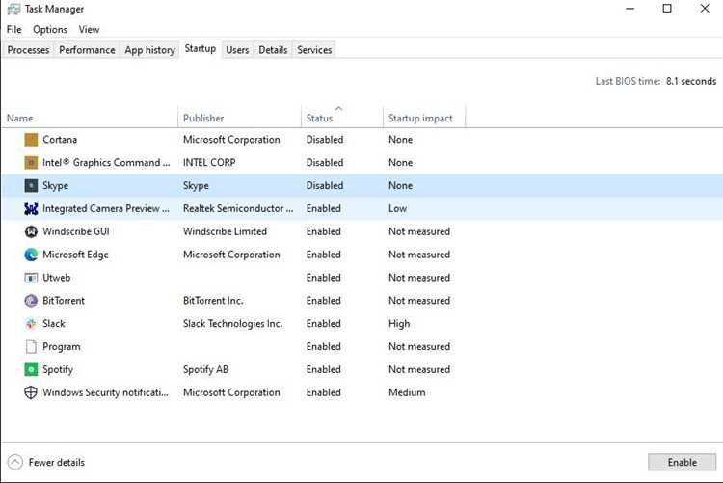Switch to the Performance tab
This screenshot has width=723, height=483.
click(x=87, y=50)
